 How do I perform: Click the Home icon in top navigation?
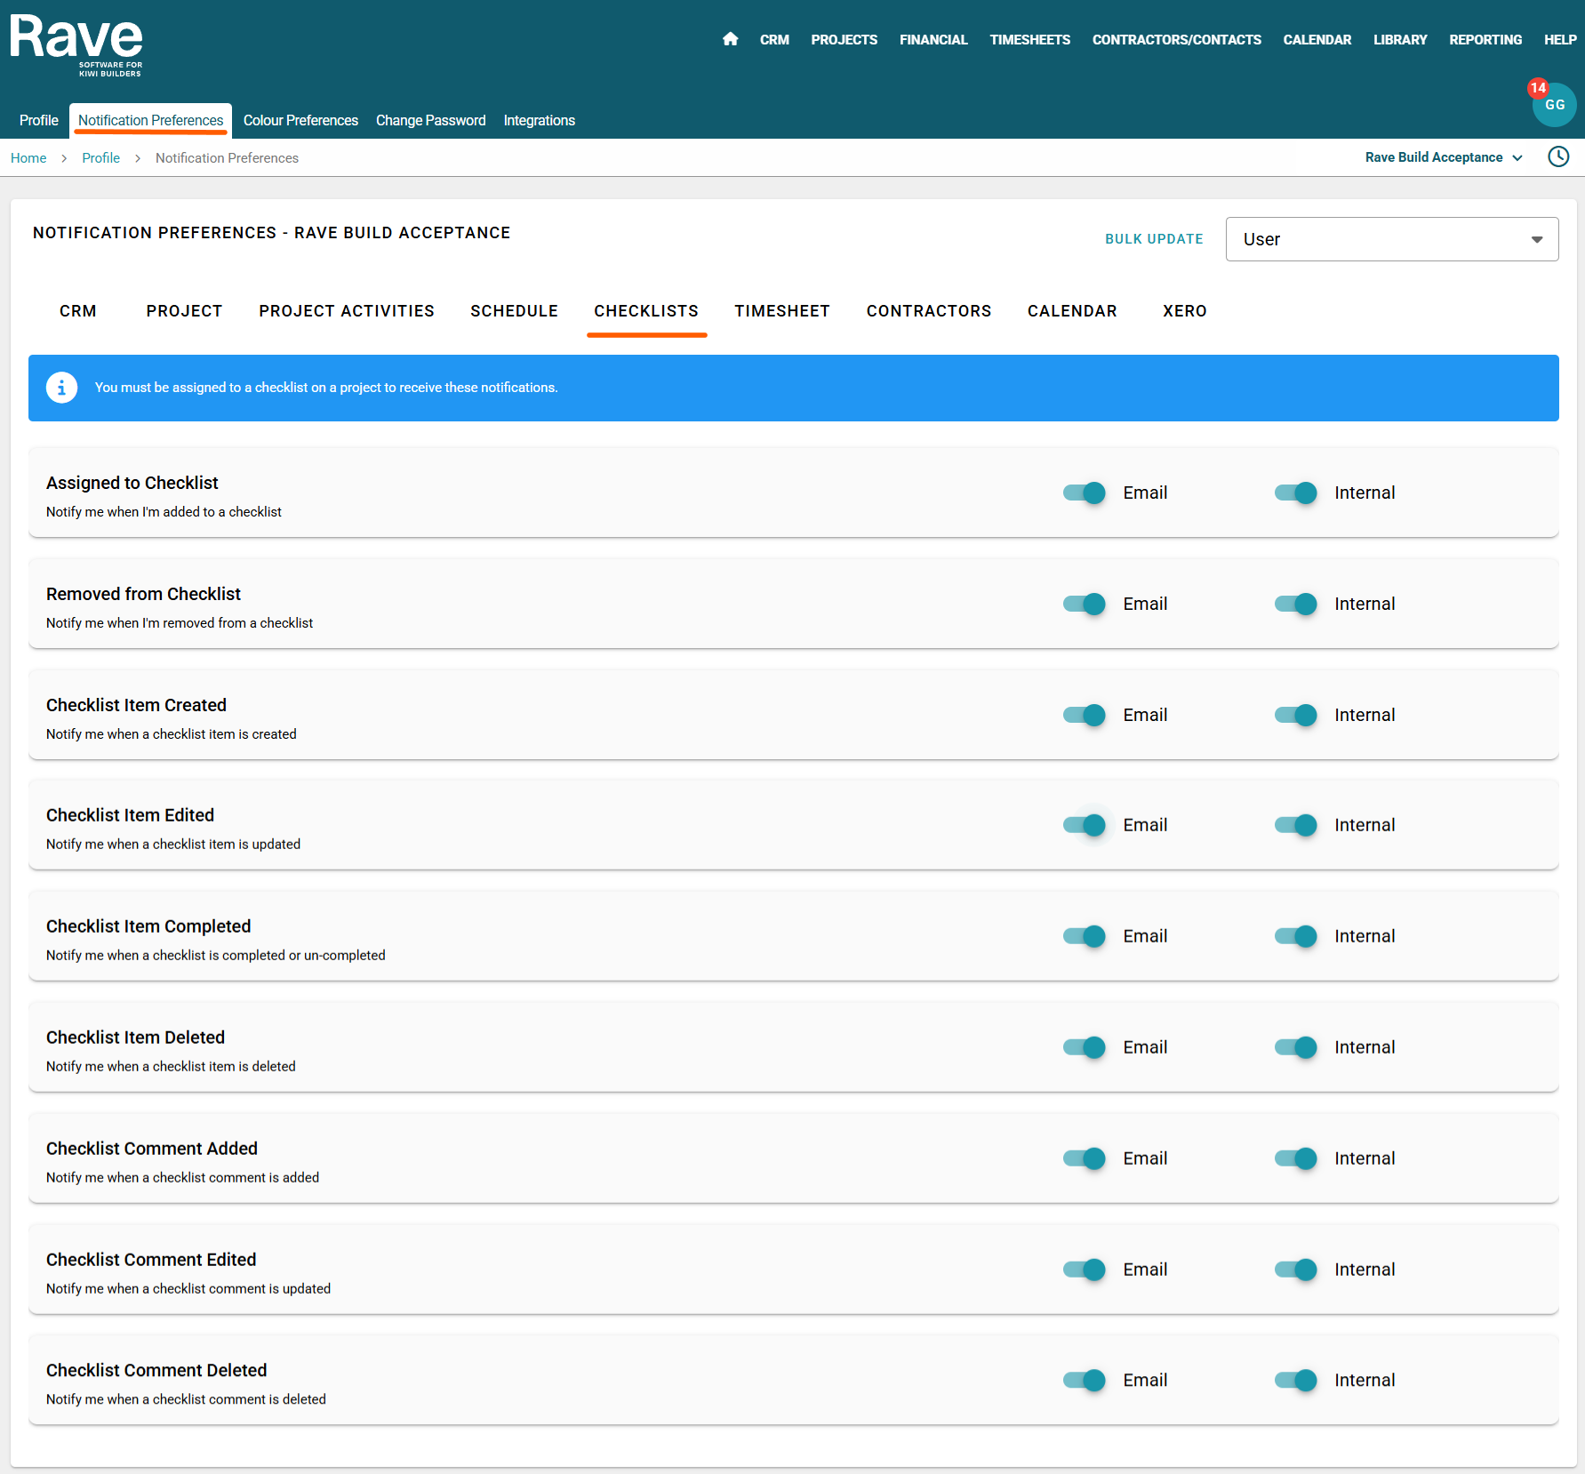click(x=730, y=39)
